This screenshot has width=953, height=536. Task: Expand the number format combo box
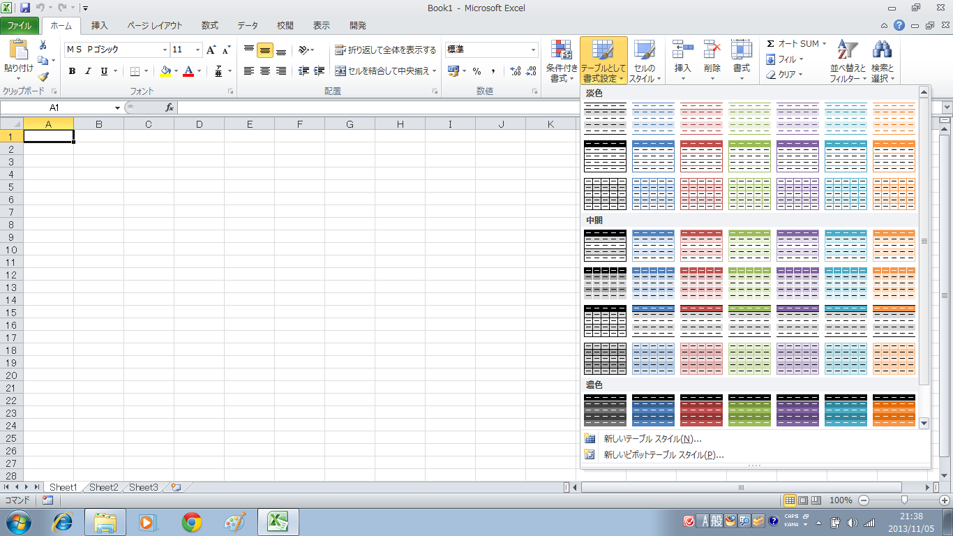(x=534, y=50)
